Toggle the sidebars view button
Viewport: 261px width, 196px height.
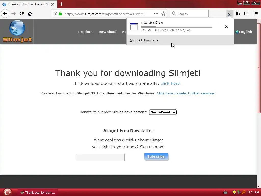[246, 14]
